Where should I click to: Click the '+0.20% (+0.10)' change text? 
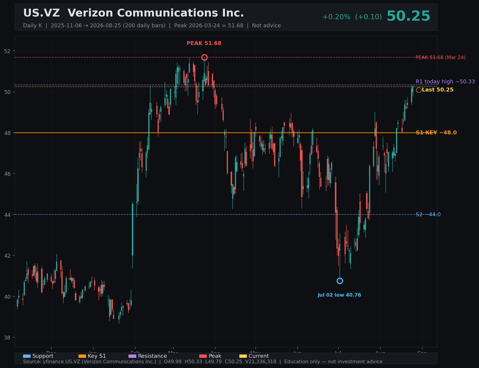coord(352,17)
